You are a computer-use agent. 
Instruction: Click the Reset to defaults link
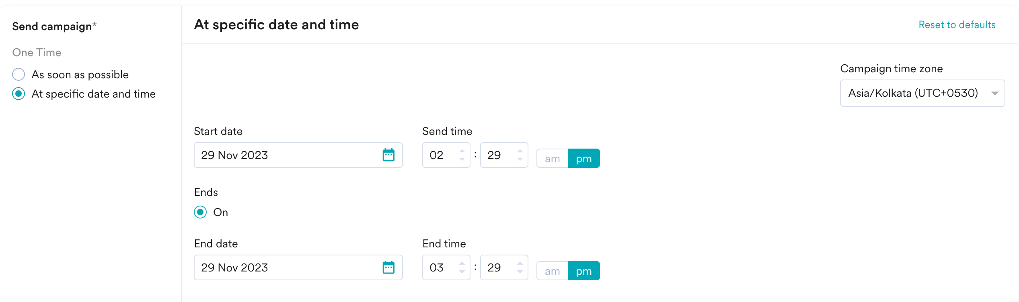pos(957,25)
